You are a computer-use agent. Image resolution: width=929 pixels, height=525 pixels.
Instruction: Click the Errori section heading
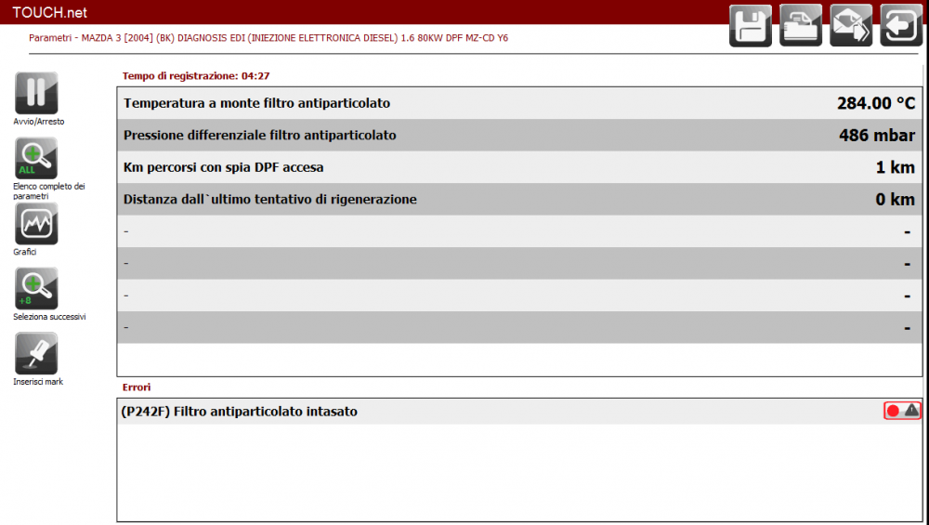(137, 387)
